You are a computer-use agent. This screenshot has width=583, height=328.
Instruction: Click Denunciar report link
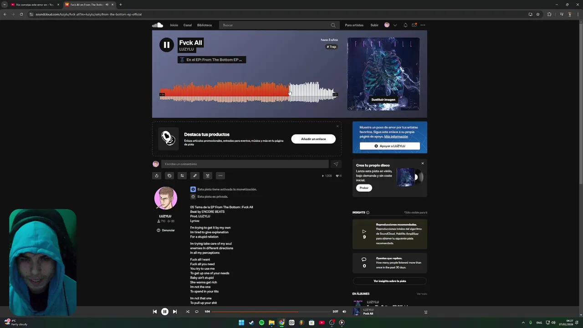tap(166, 231)
